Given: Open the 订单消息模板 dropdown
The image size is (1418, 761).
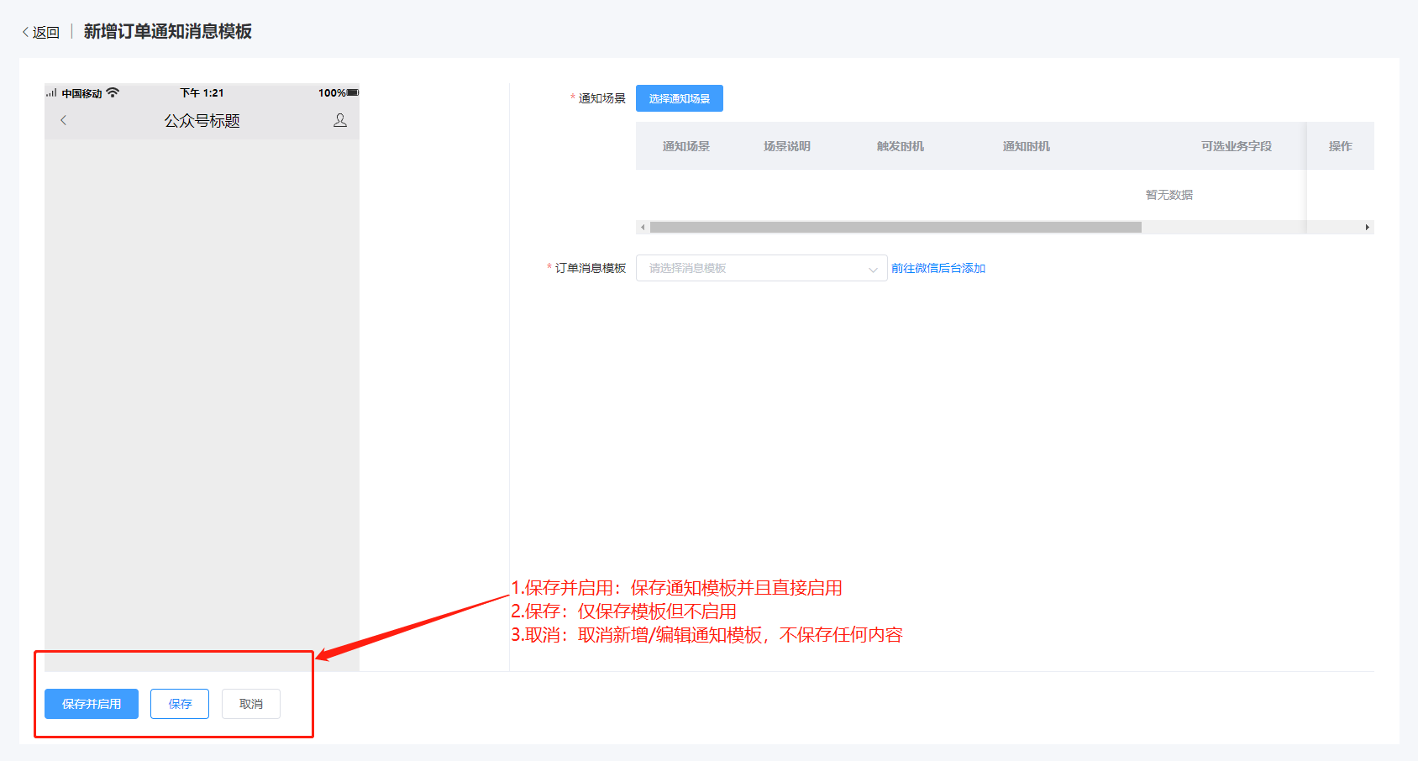Looking at the screenshot, I should tap(752, 268).
